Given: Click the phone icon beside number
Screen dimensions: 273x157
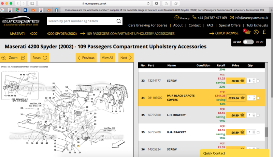Looking at the screenshot, I should coord(194,17).
